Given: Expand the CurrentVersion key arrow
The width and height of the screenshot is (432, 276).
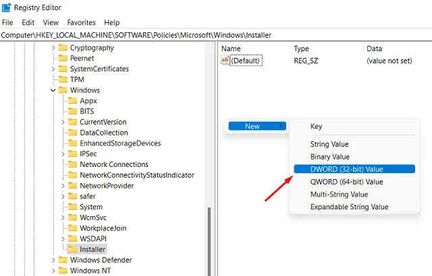Looking at the screenshot, I should [63, 122].
